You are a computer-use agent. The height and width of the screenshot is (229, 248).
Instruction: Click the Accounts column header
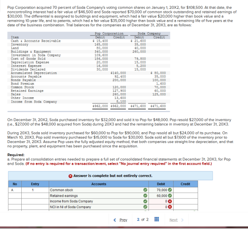pyautogui.click(x=98, y=184)
